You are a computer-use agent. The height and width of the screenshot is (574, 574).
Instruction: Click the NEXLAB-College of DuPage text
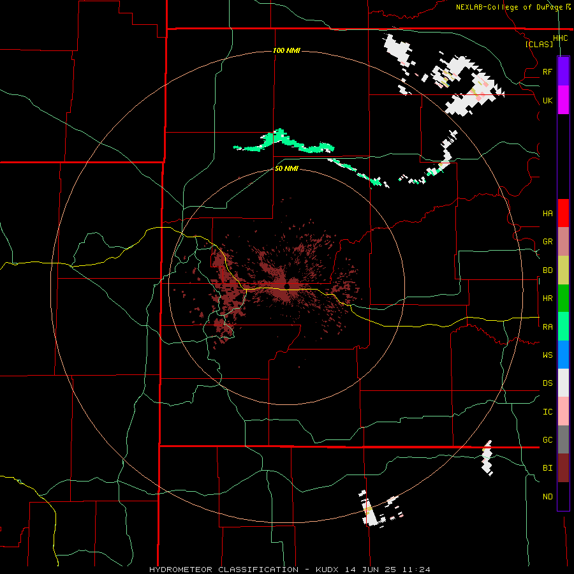click(509, 7)
